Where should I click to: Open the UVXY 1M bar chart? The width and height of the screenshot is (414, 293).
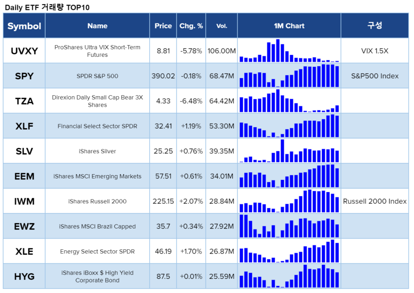coord(289,51)
